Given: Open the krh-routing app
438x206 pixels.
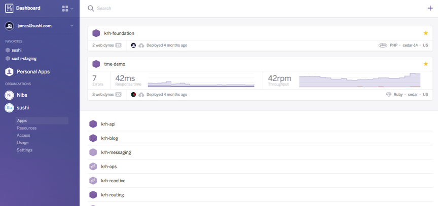Looking at the screenshot, I should pos(113,195).
